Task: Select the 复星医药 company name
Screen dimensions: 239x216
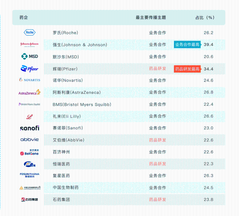Action: tap(61, 176)
